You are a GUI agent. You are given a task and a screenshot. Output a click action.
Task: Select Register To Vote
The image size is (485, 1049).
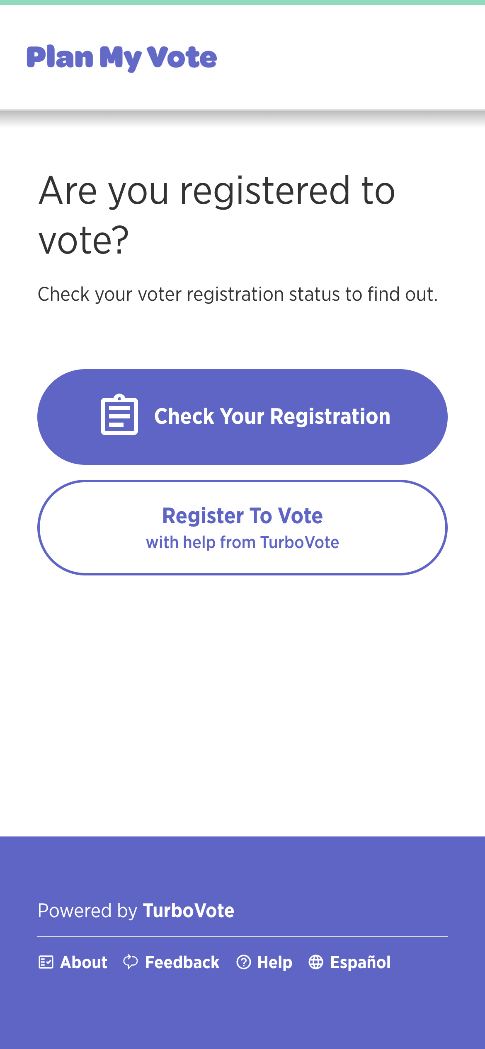(243, 527)
